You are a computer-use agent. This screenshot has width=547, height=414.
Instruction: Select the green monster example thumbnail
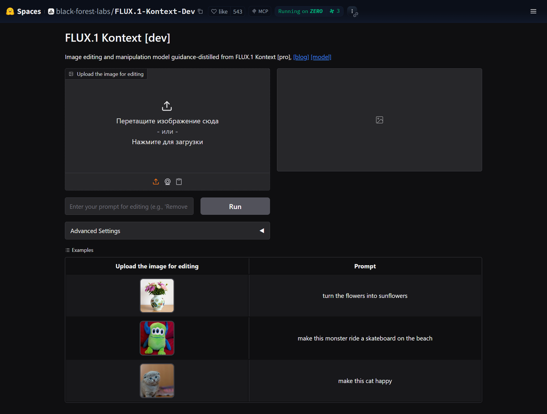[157, 338]
